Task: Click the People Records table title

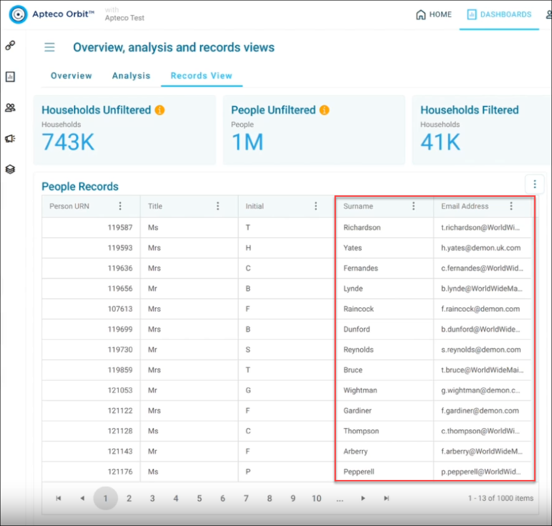Action: point(80,186)
